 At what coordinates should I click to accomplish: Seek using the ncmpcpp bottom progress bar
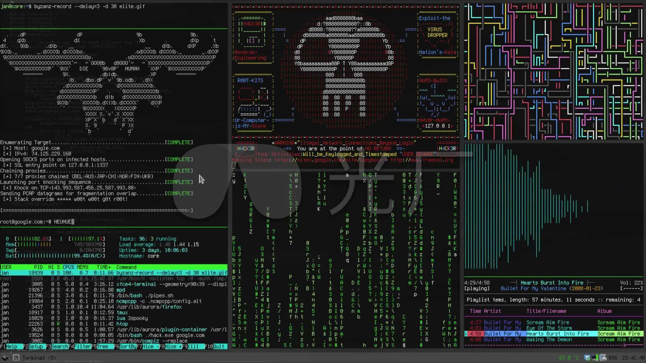554,345
